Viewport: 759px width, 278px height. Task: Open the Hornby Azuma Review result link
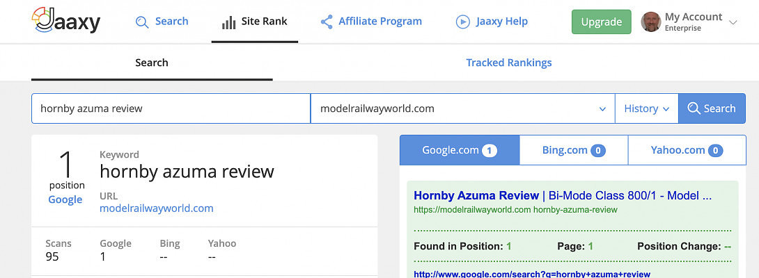tap(476, 196)
